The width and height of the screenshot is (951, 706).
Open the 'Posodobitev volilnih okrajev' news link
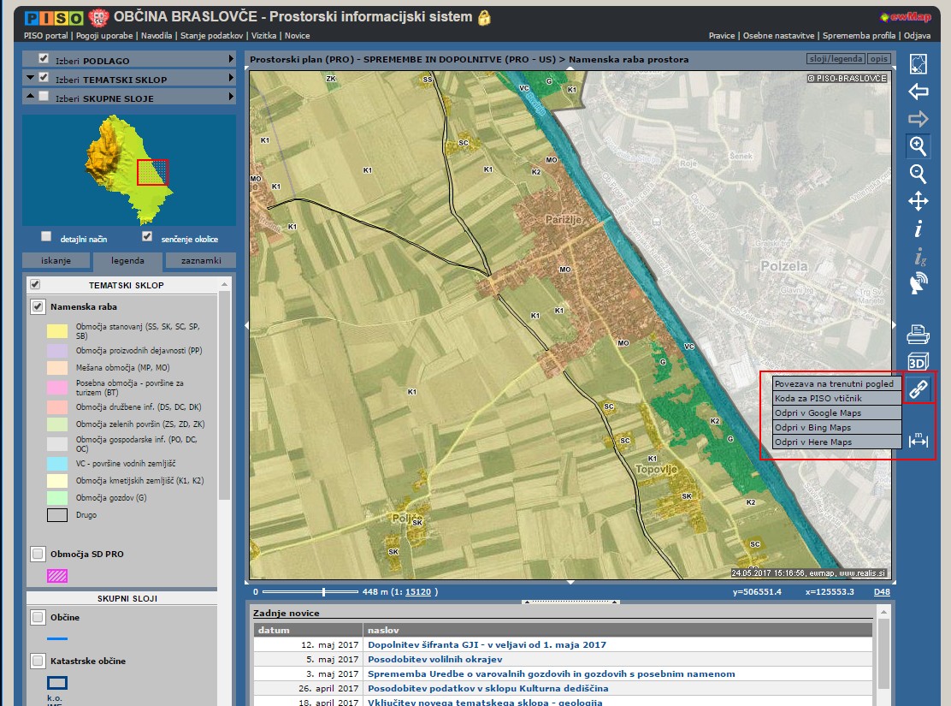coord(434,660)
